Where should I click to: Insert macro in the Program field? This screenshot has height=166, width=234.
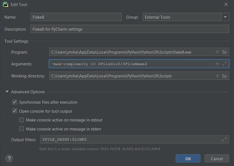[x=217, y=52]
